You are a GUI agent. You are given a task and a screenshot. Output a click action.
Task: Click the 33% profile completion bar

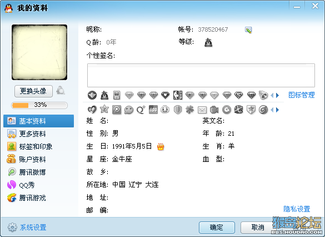click(39, 105)
